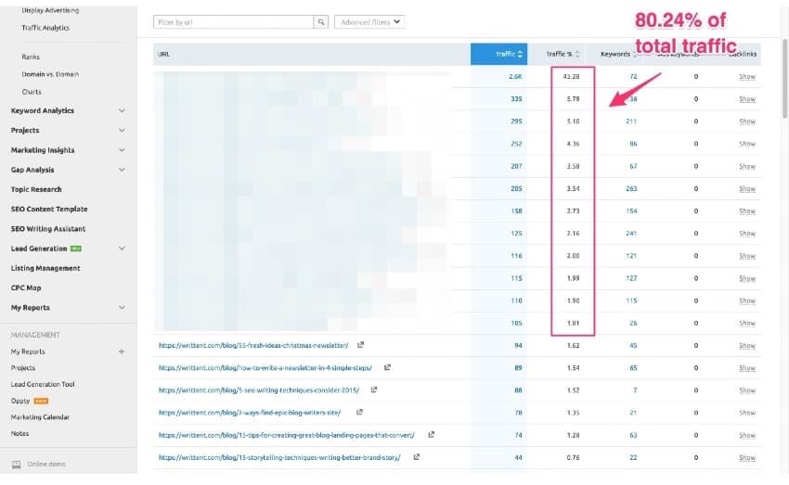Expand the bold Projects sidebar section
This screenshot has height=485, width=789.
[x=122, y=130]
